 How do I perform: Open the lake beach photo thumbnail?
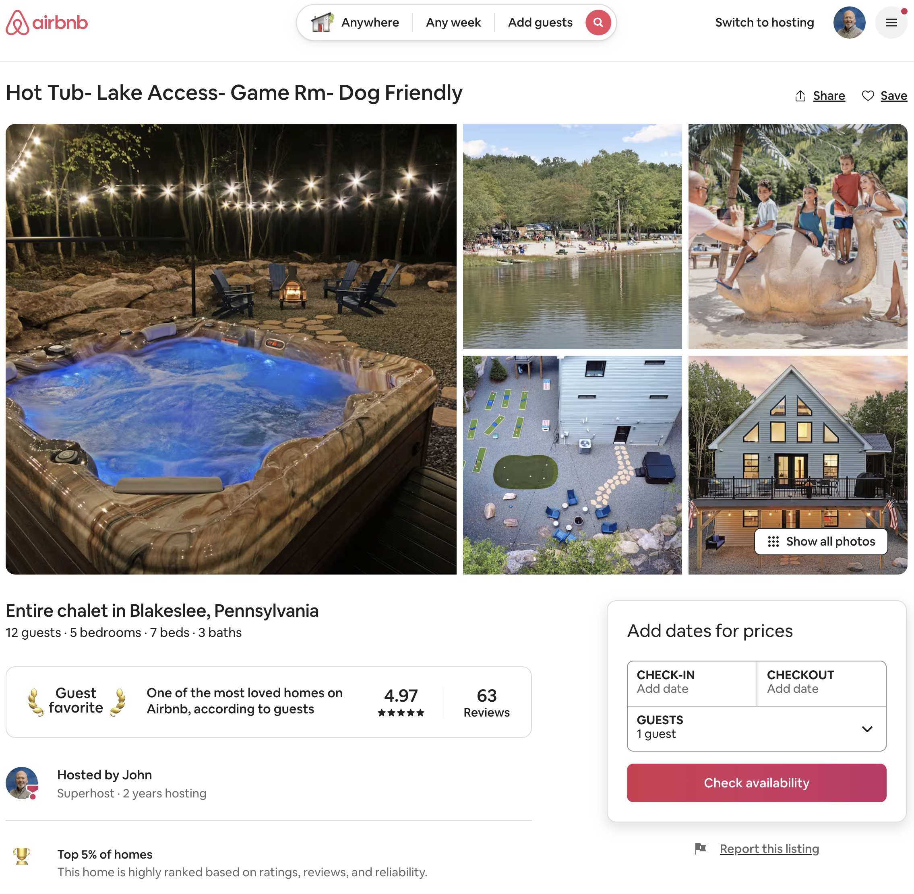point(572,236)
